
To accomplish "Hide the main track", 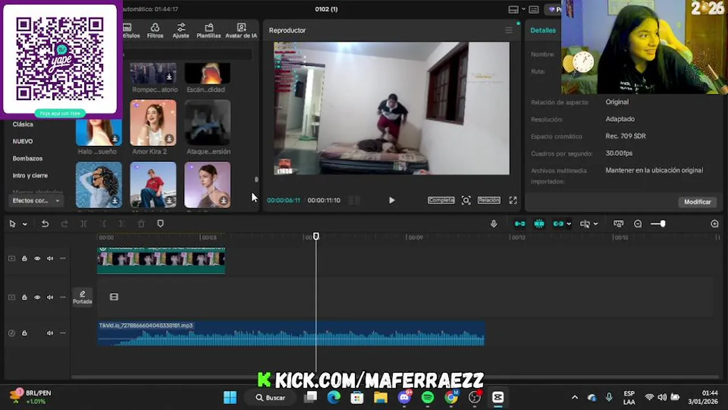I will (37, 297).
